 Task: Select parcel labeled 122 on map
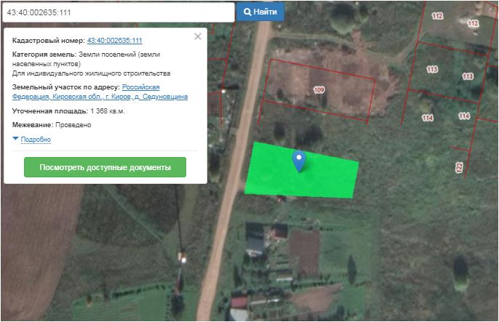pos(459,167)
